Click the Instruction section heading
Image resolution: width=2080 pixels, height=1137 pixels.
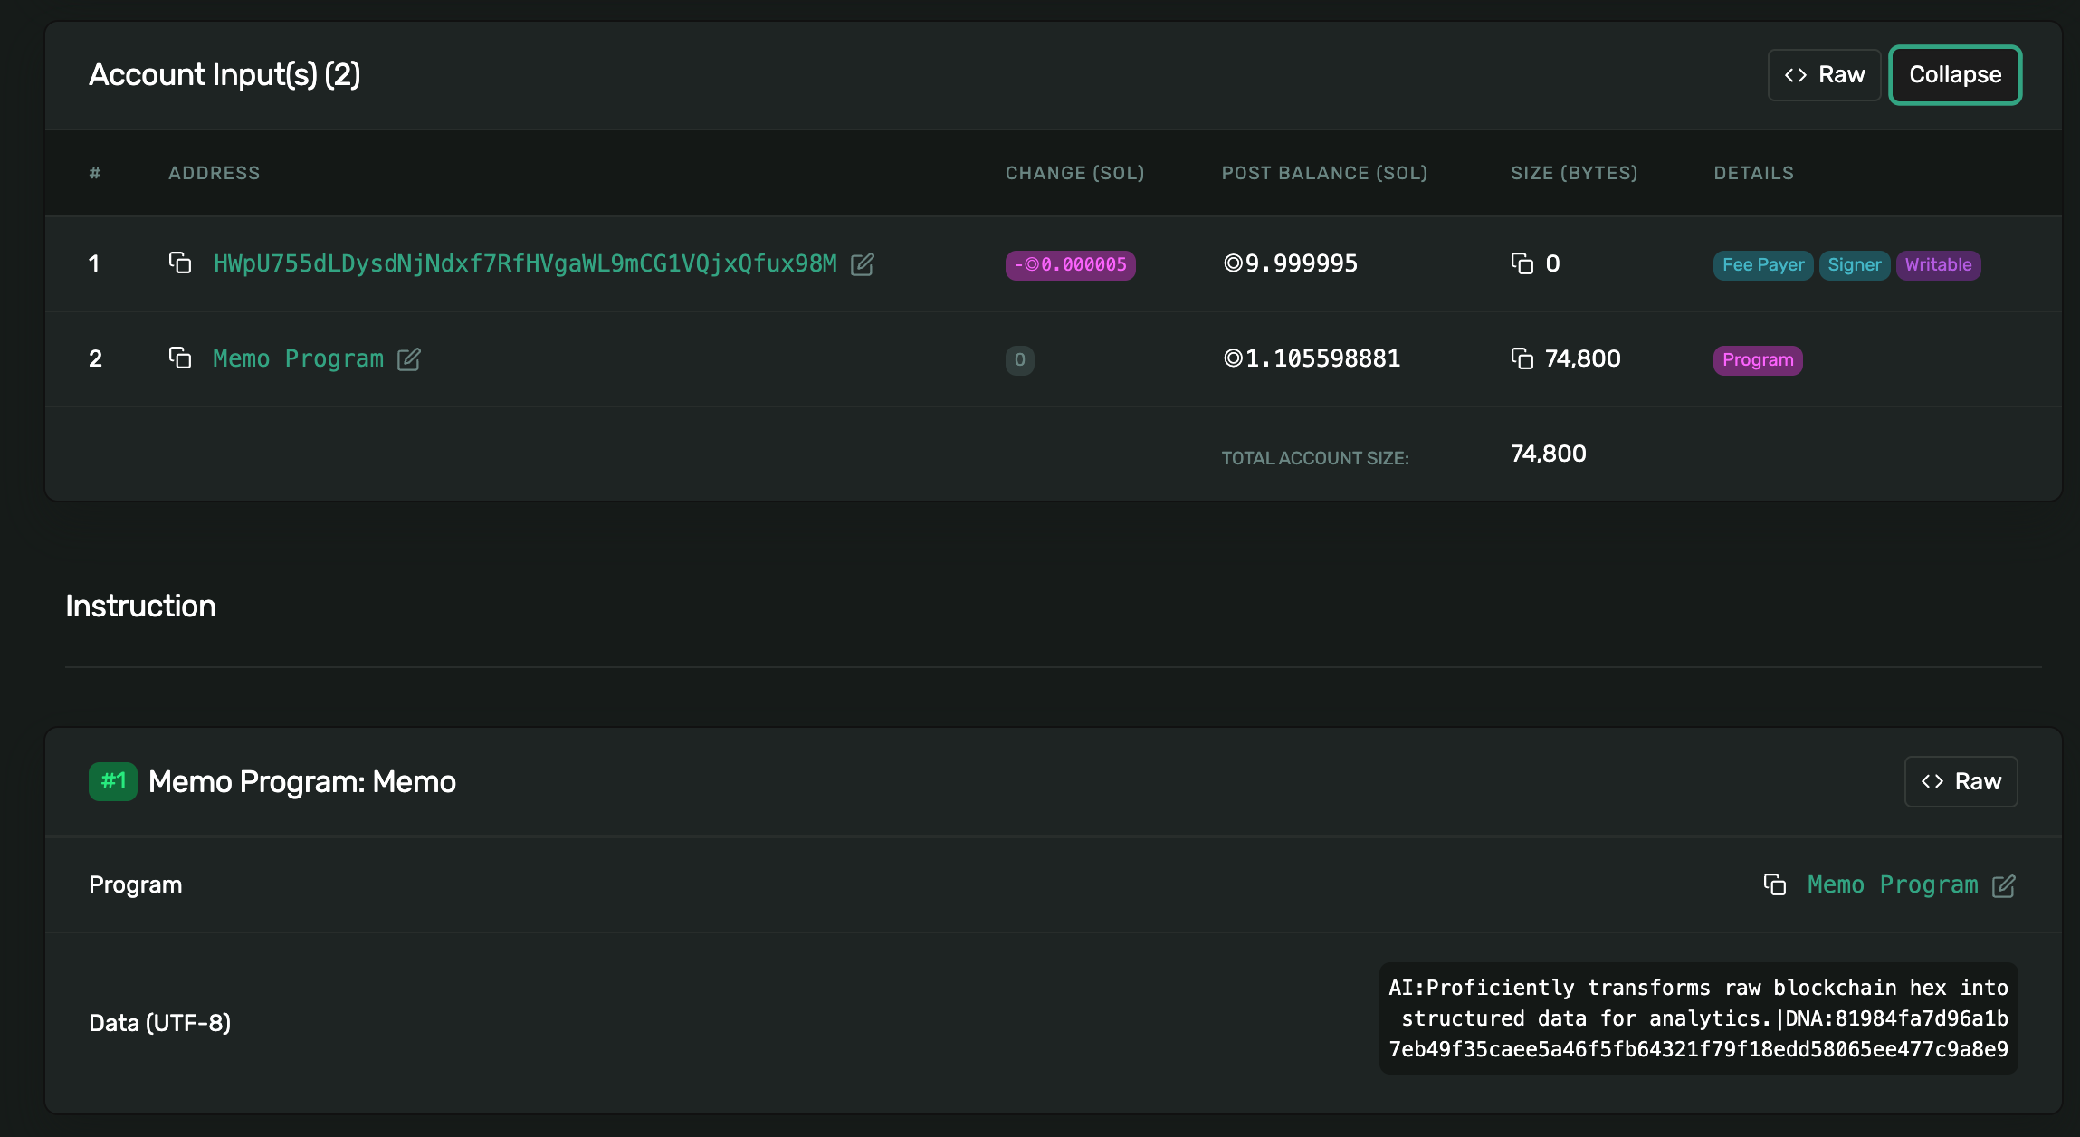(x=140, y=606)
